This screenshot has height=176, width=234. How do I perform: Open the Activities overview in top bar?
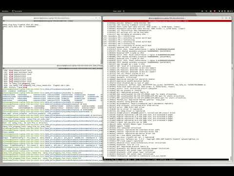tap(5, 11)
